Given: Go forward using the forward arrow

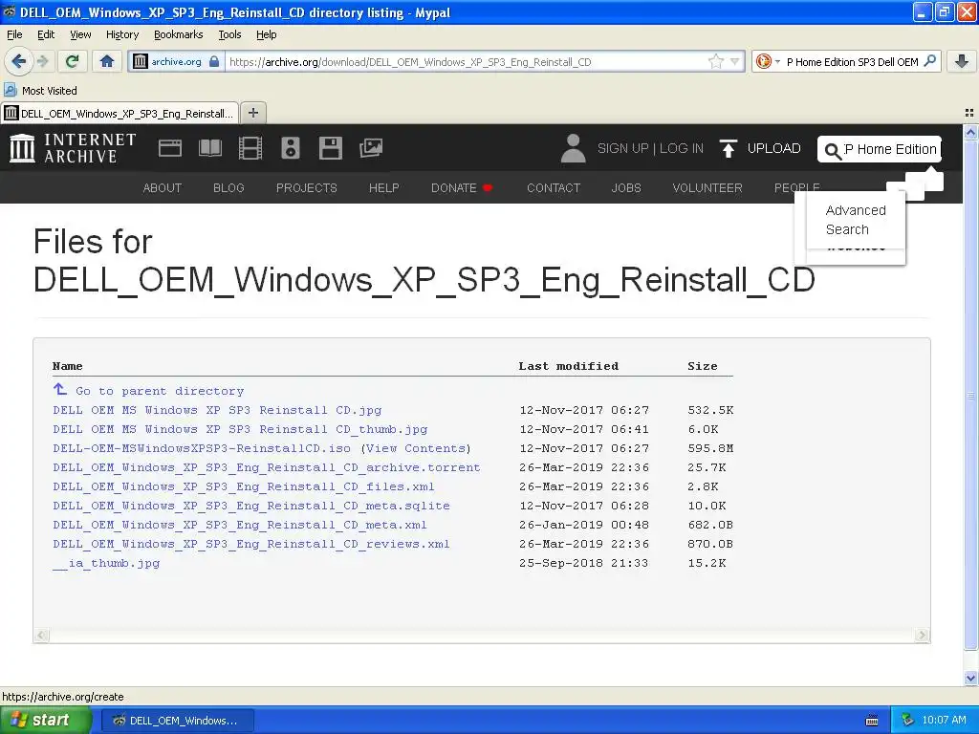Looking at the screenshot, I should point(42,61).
